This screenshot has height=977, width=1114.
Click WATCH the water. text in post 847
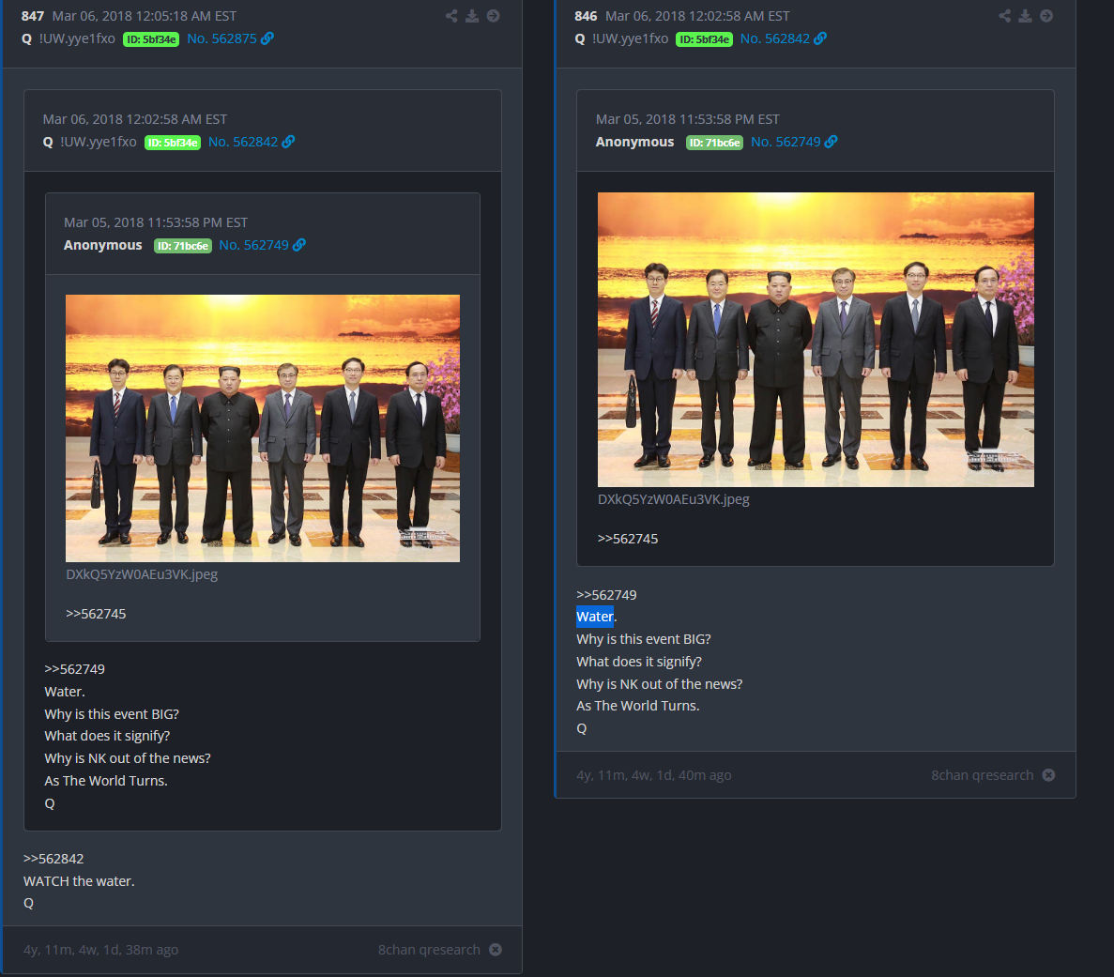coord(79,881)
